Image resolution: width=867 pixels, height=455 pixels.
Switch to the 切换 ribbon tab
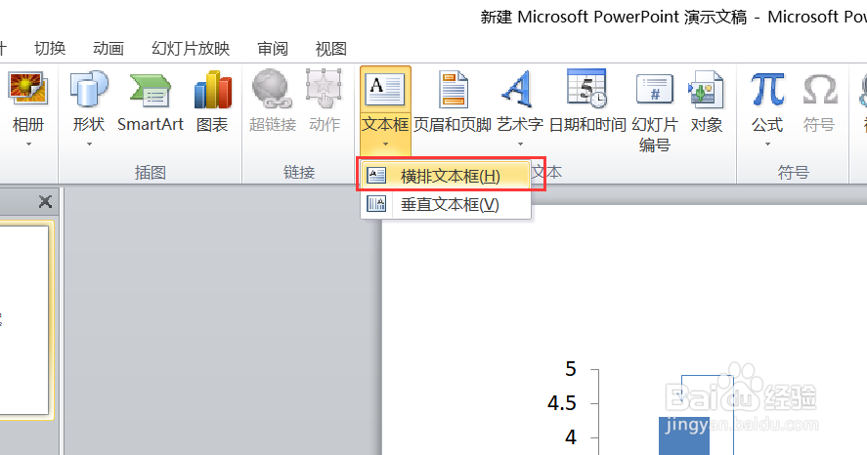pos(50,49)
